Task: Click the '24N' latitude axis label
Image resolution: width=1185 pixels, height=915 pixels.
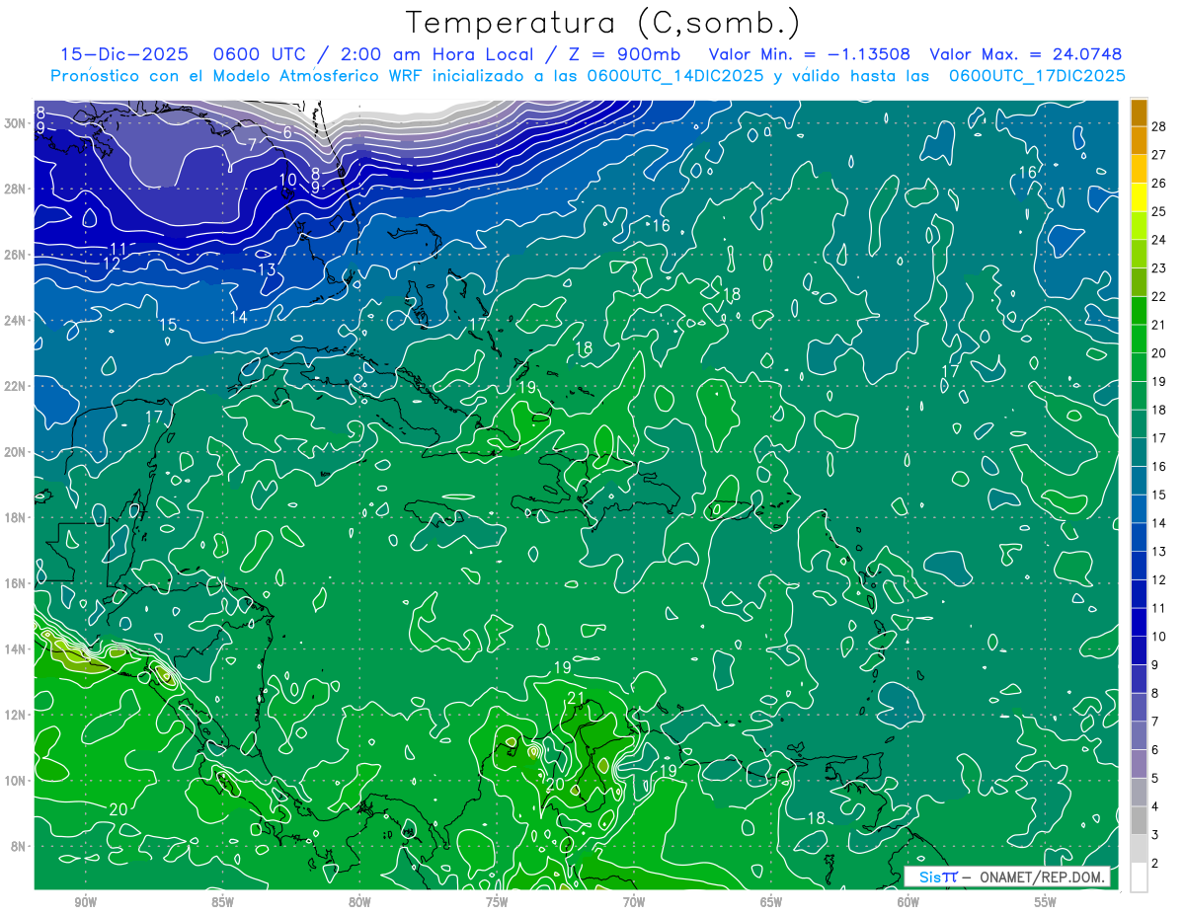Action: [16, 320]
